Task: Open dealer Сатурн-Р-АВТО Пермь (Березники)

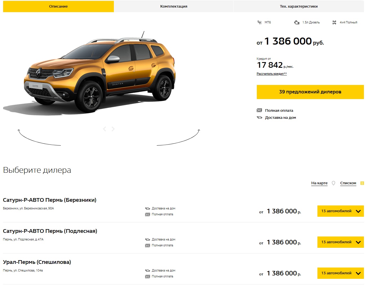Action: point(50,200)
